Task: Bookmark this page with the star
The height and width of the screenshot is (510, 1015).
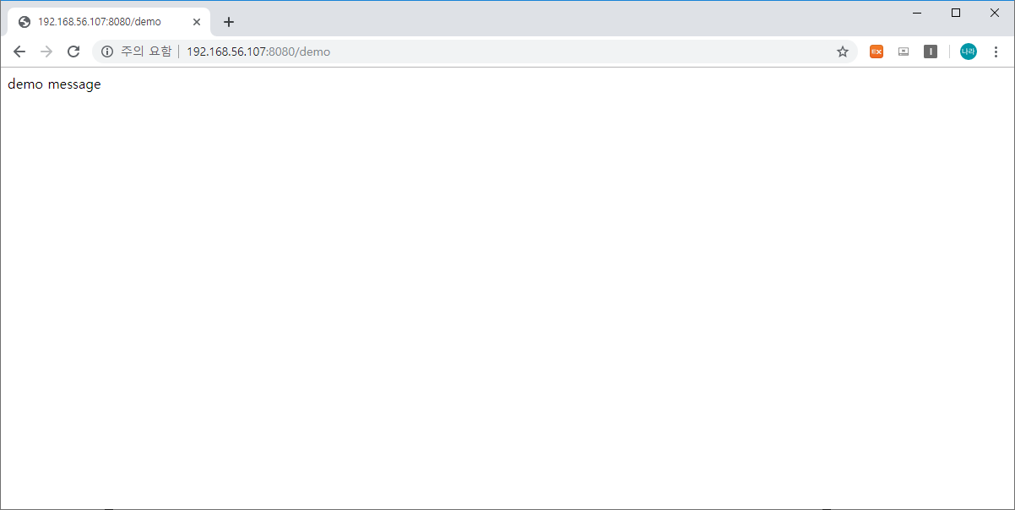Action: pyautogui.click(x=842, y=52)
